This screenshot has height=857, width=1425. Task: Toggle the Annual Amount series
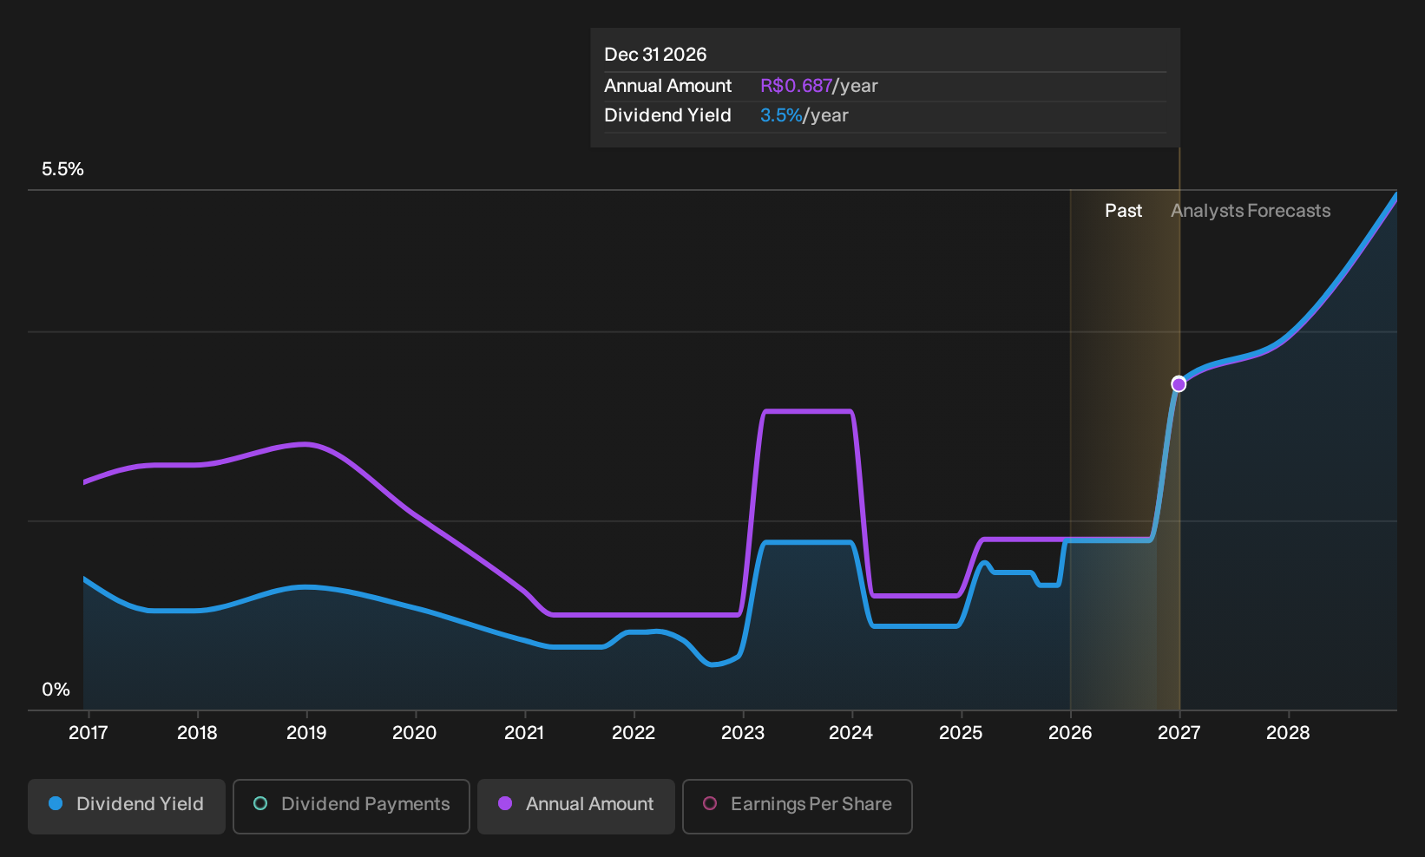click(x=576, y=806)
